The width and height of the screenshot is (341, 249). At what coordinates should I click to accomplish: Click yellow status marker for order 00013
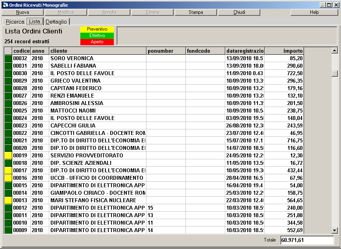click(8, 200)
